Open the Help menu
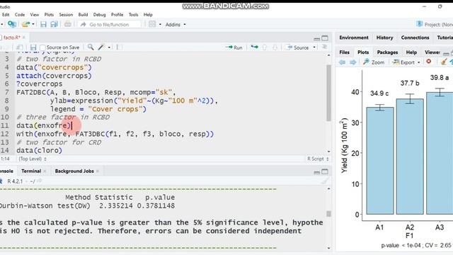Screen dimensions: 453x255 coord(148,14)
